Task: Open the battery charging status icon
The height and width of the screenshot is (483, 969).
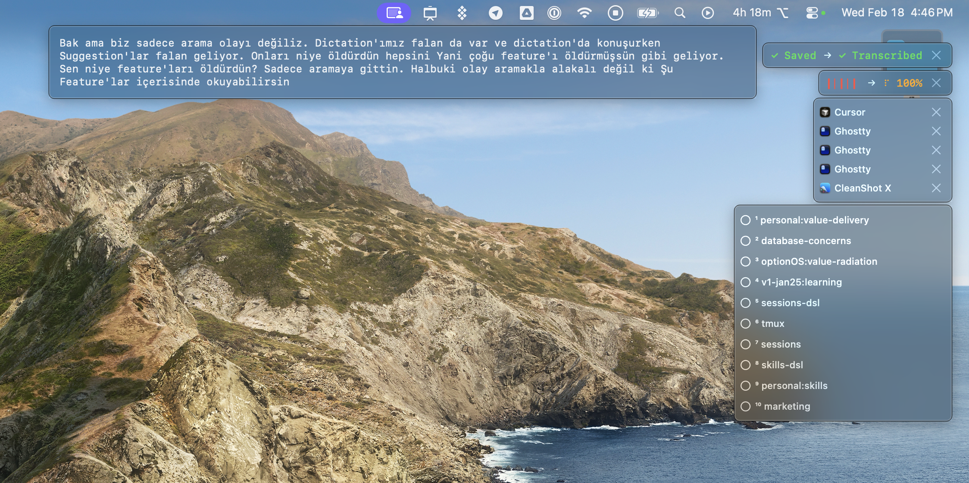Action: tap(647, 13)
